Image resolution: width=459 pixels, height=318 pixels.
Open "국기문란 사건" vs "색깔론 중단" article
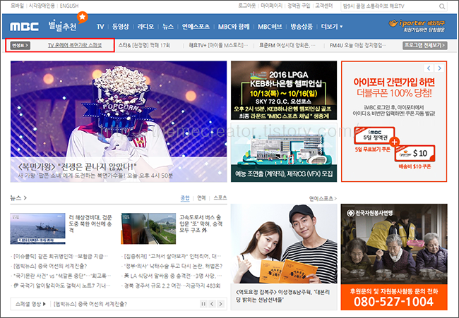tap(61, 276)
